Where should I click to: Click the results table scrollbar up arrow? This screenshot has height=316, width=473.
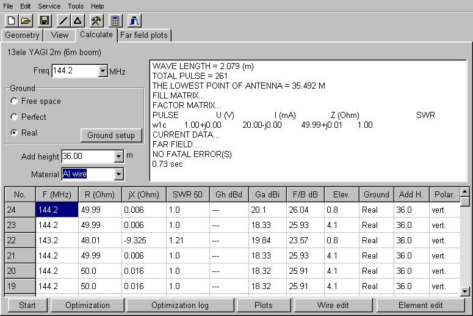click(465, 201)
